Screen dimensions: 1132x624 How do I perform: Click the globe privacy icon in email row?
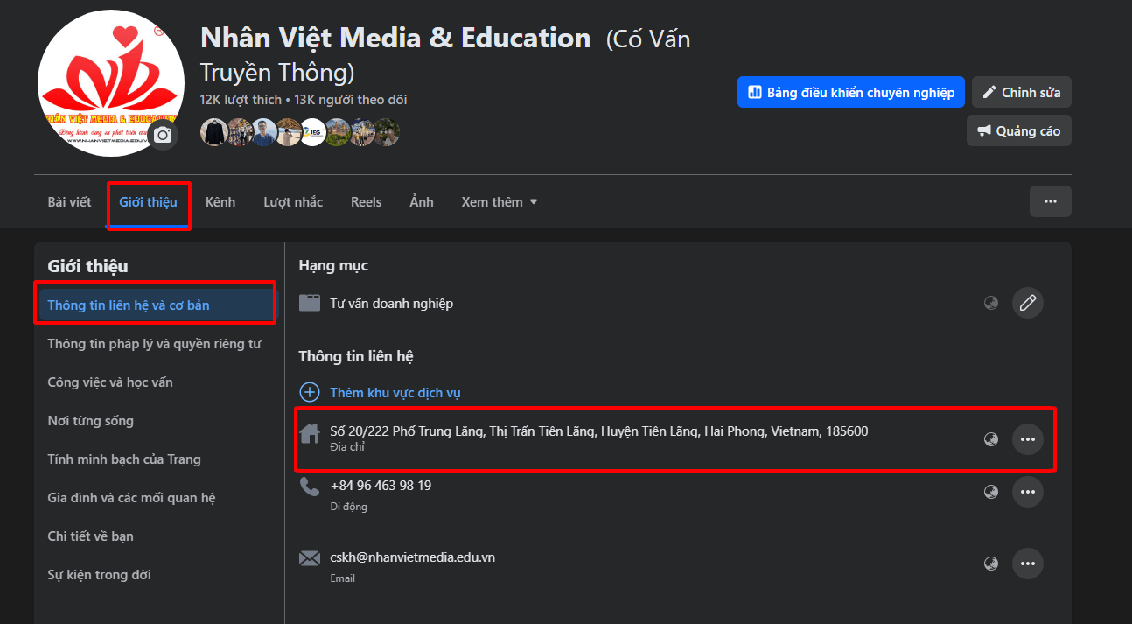tap(991, 564)
